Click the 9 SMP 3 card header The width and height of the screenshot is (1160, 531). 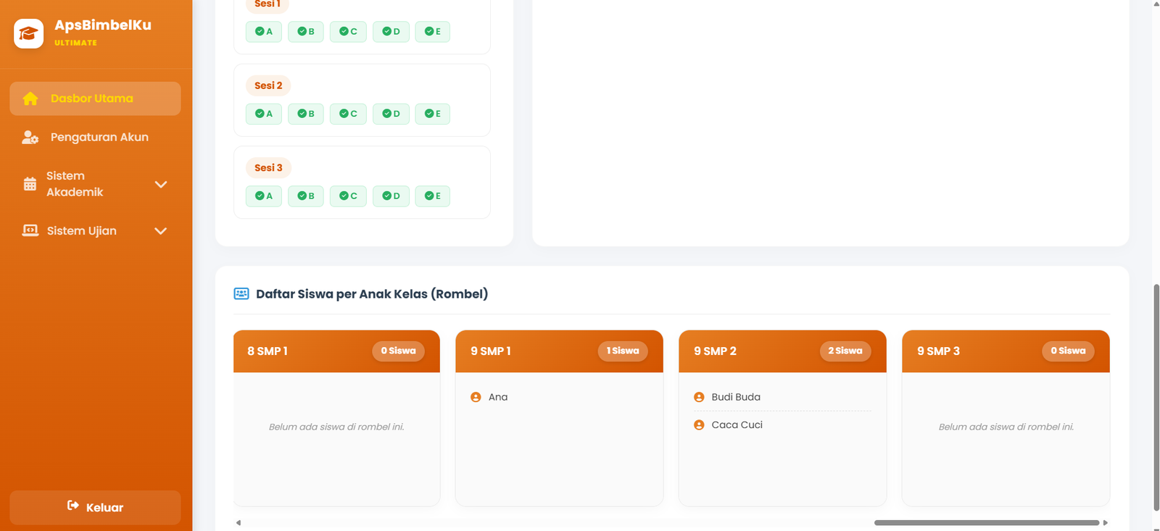tap(1006, 351)
